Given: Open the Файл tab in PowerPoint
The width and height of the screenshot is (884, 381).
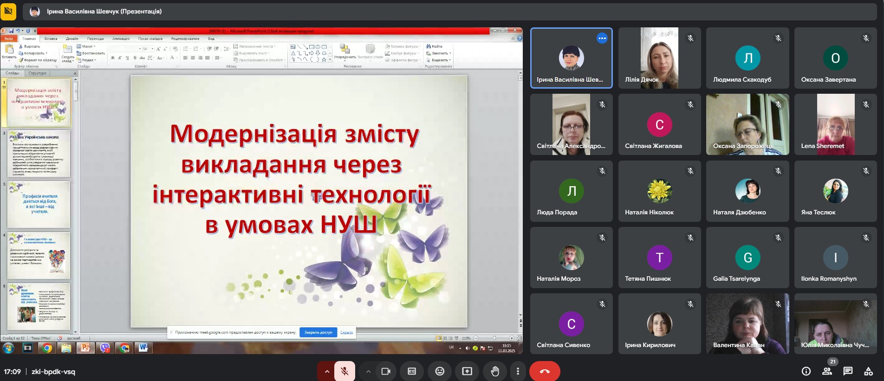Looking at the screenshot, I should (8, 39).
